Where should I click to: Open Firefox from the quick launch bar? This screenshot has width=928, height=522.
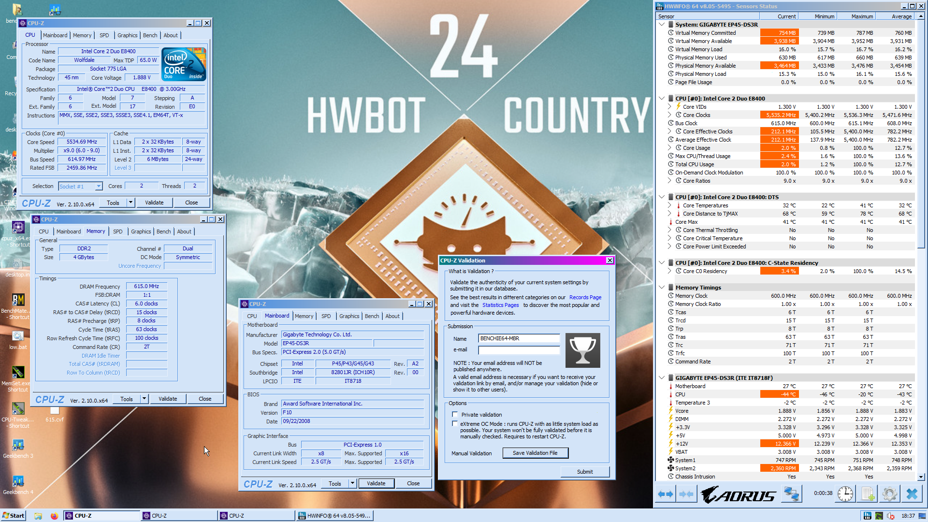(x=54, y=516)
